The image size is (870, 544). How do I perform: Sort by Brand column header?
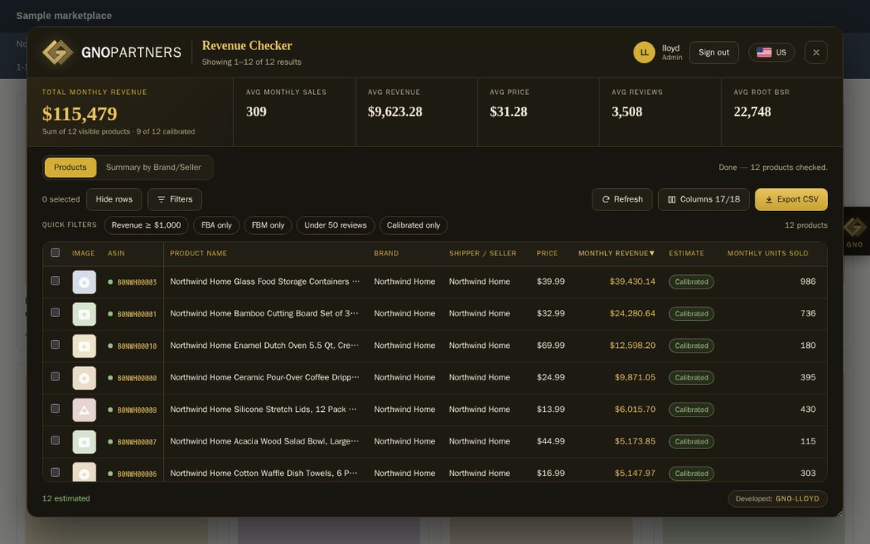click(x=386, y=254)
